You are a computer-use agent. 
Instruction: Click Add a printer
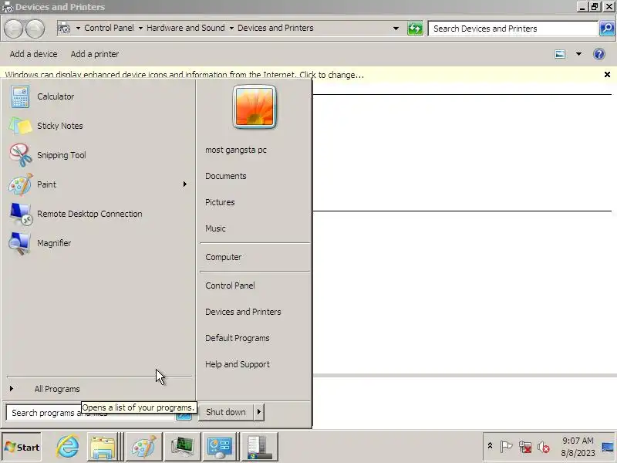click(x=94, y=54)
